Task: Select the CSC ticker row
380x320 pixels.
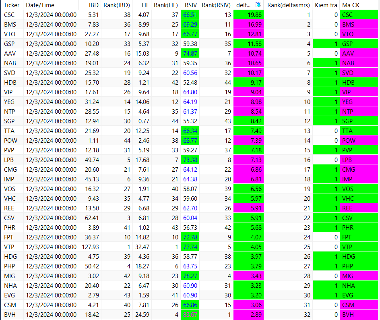Action: [x=190, y=15]
